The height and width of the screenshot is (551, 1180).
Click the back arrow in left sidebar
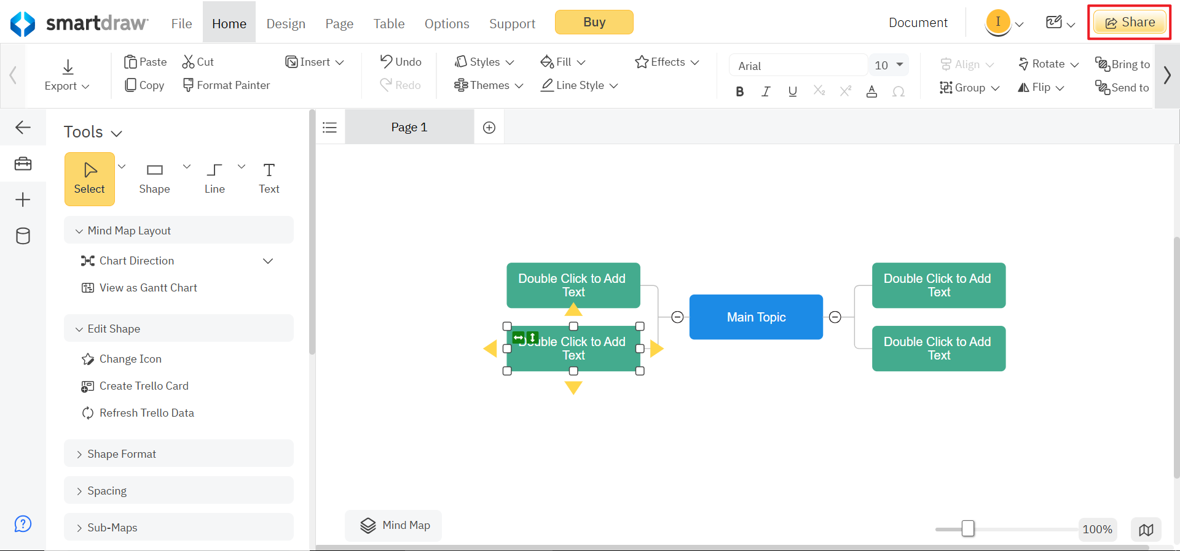(23, 127)
